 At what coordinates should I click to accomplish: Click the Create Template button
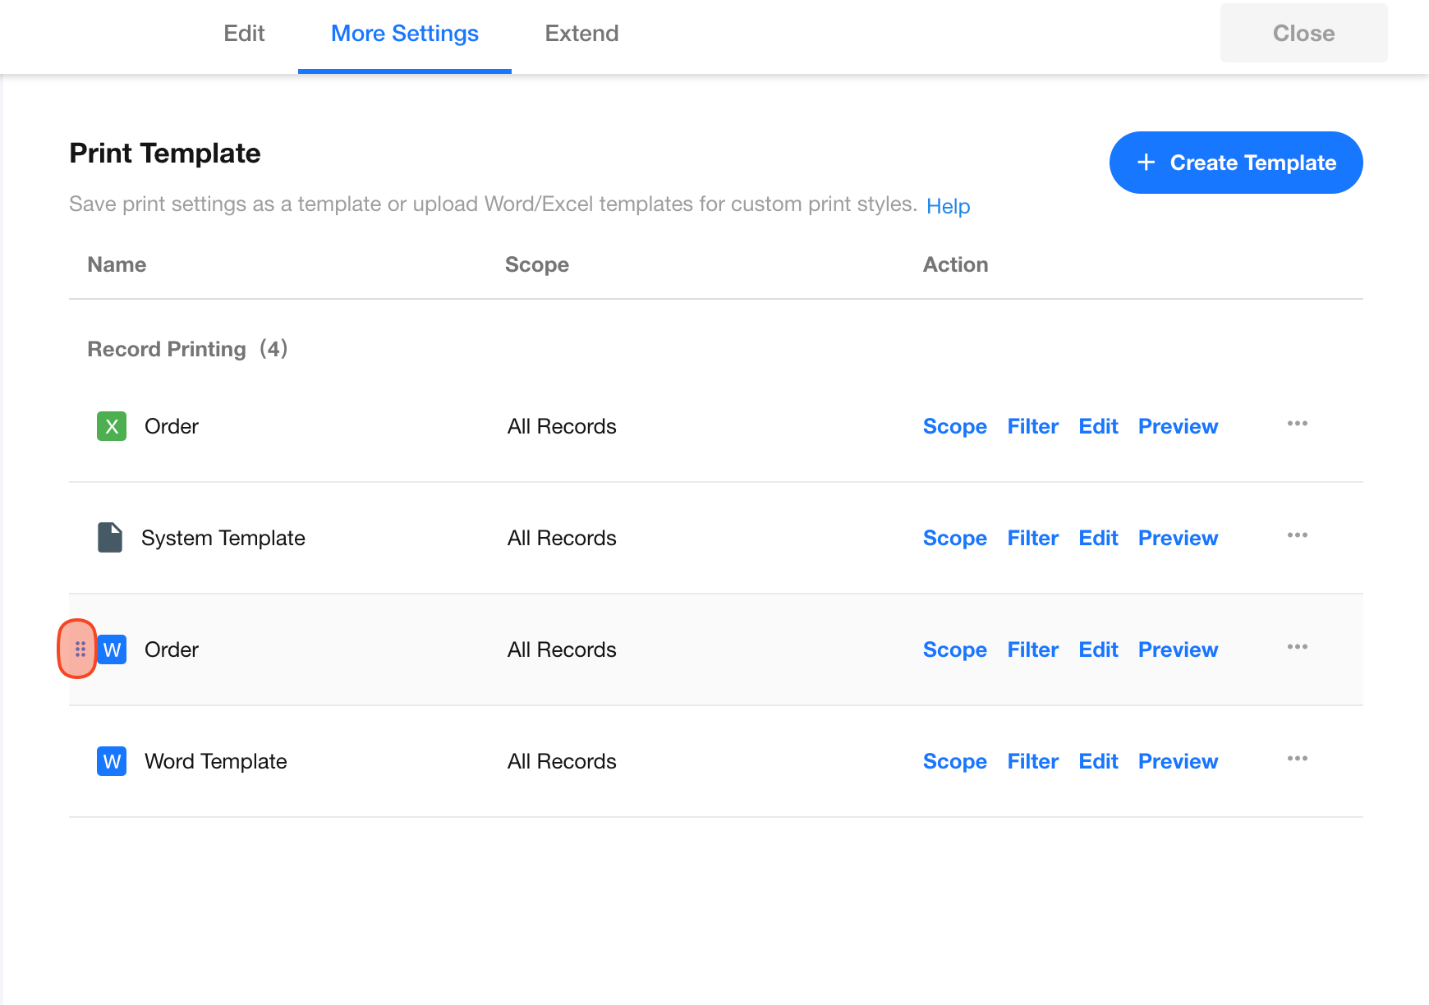coord(1235,163)
